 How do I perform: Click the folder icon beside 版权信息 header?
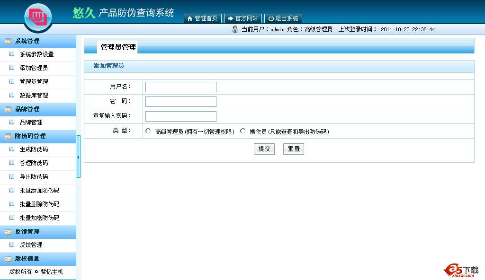[x=8, y=259]
